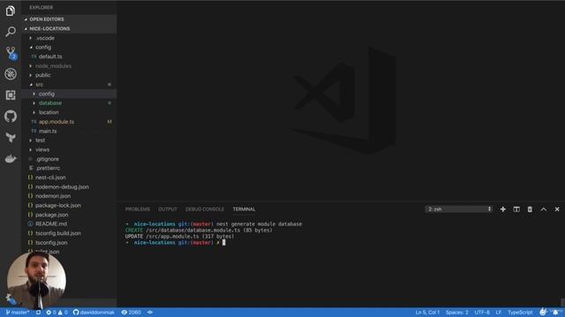This screenshot has height=317, width=565.
Task: Open the Source Control view icon
Action: pyautogui.click(x=11, y=53)
